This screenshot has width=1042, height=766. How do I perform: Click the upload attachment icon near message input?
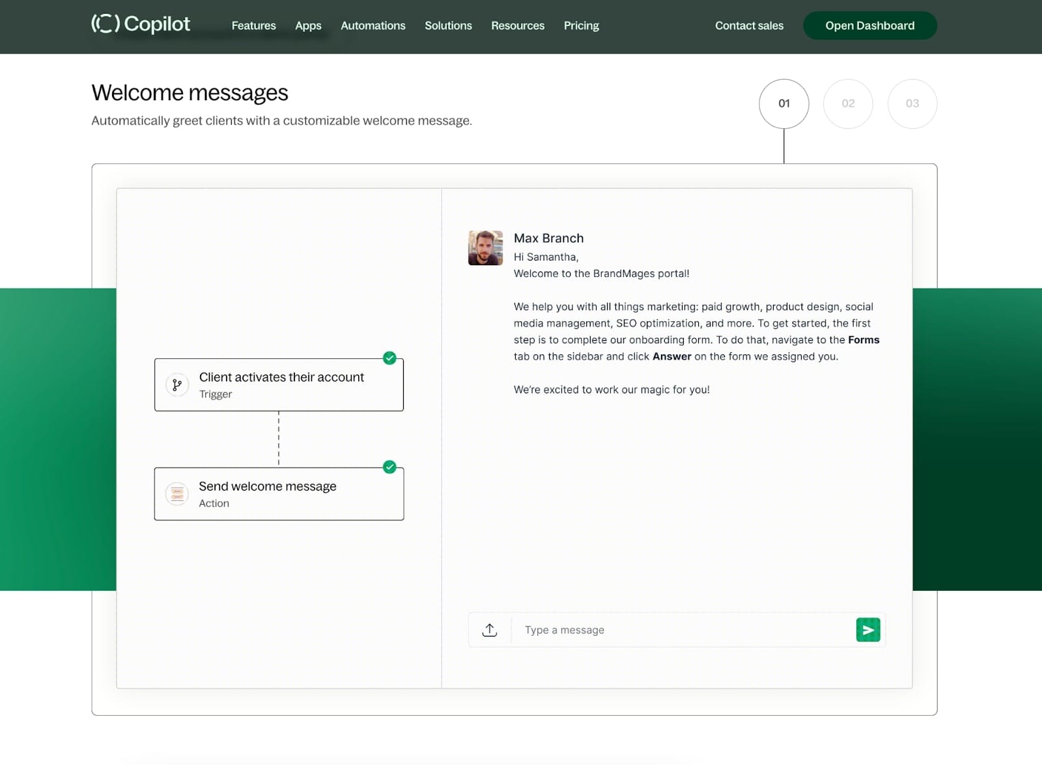[489, 629]
